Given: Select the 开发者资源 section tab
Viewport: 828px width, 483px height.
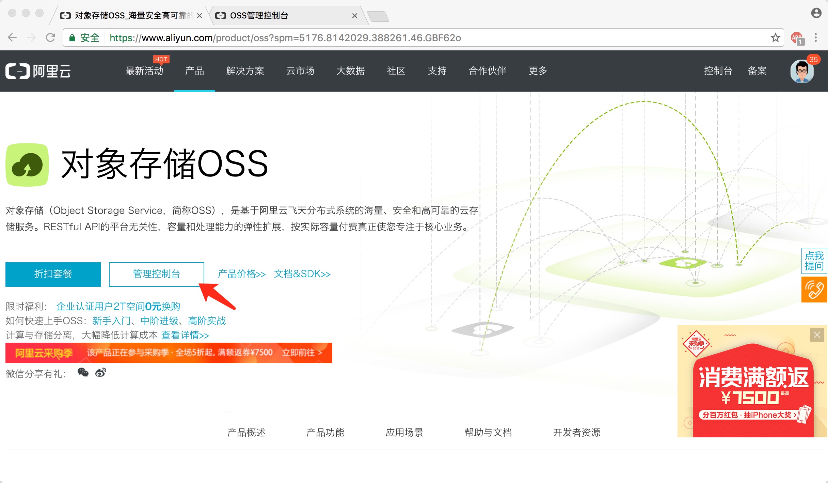Looking at the screenshot, I should (577, 433).
